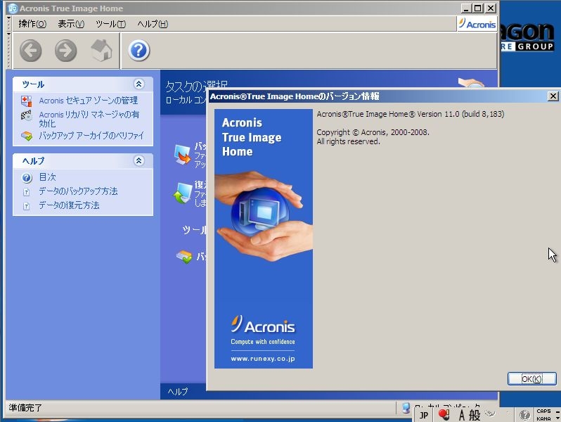Click the Copyright Acronis 2000-2008 text
The height and width of the screenshot is (422, 561).
[373, 132]
